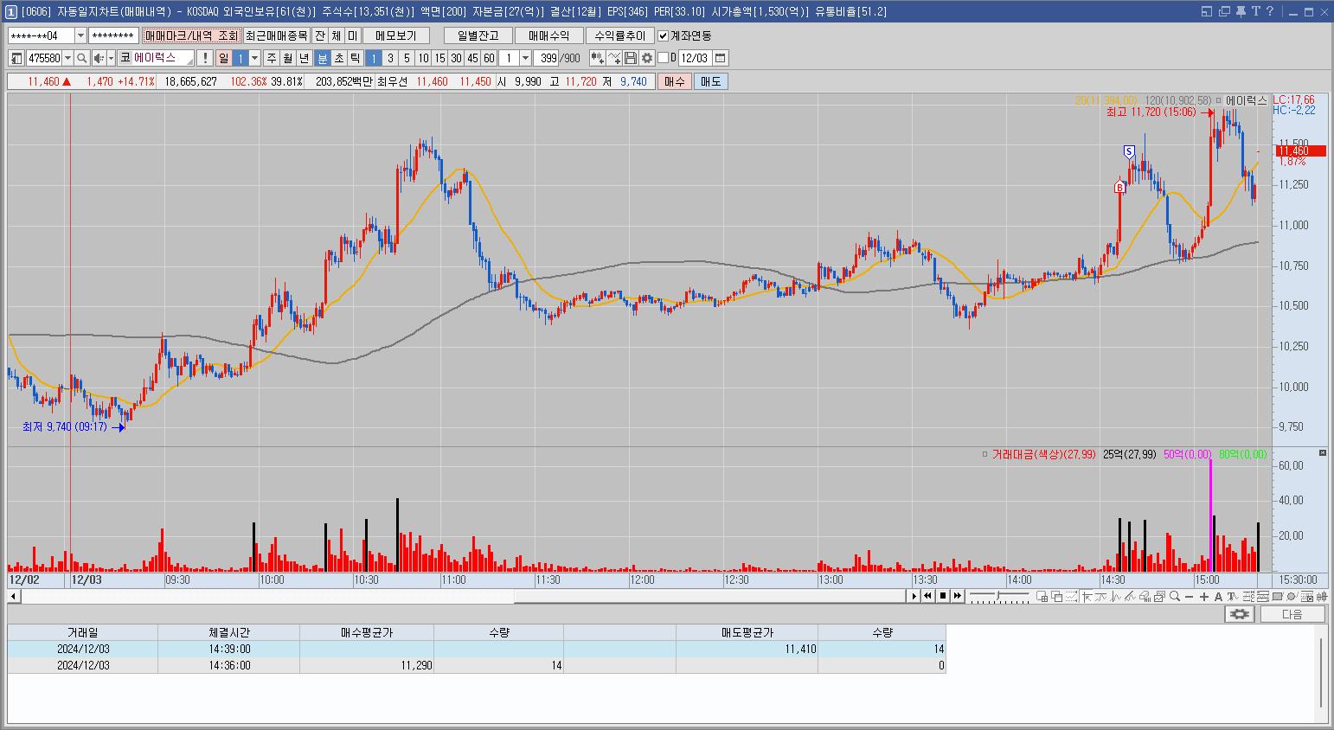The width and height of the screenshot is (1334, 730).
Task: Click the pin window icon in title bar
Action: (1241, 11)
